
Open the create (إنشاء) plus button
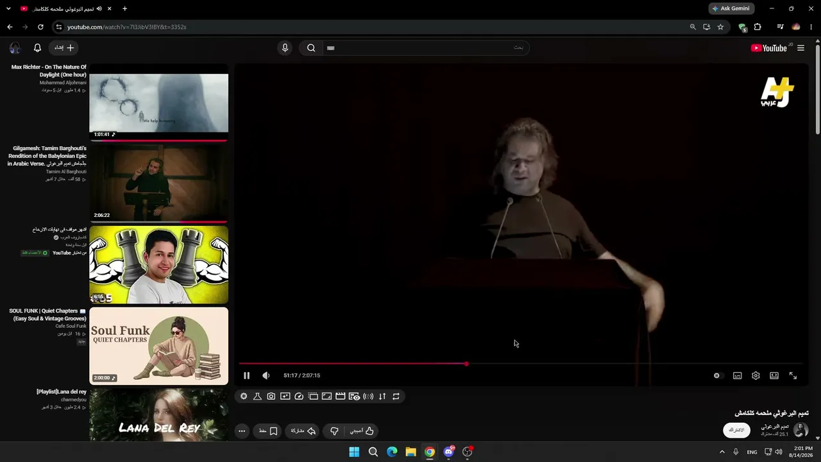coord(63,48)
